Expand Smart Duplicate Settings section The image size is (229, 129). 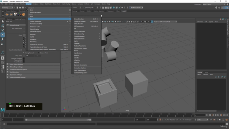click(8, 77)
